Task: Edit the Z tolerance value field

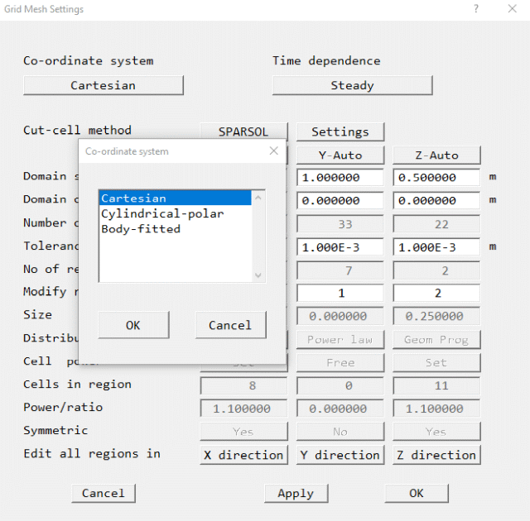Action: 436,247
